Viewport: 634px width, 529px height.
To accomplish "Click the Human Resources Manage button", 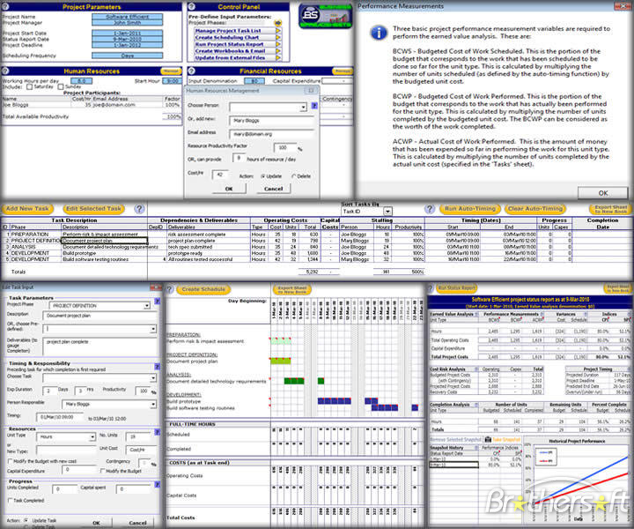I will click(171, 71).
